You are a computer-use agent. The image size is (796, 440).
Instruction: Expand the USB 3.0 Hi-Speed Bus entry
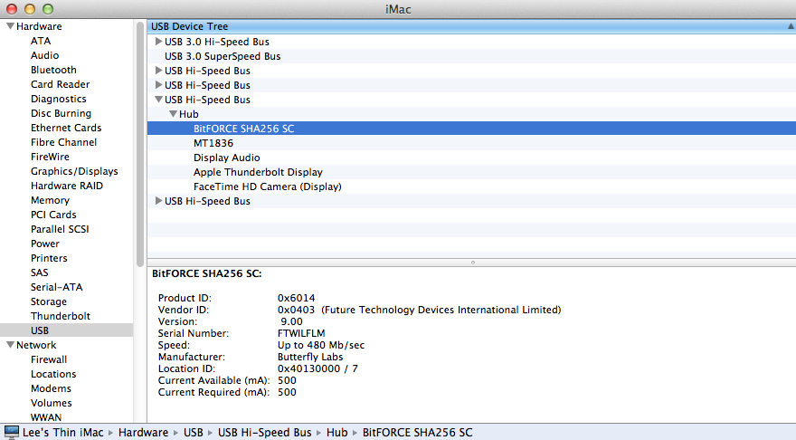(x=158, y=41)
